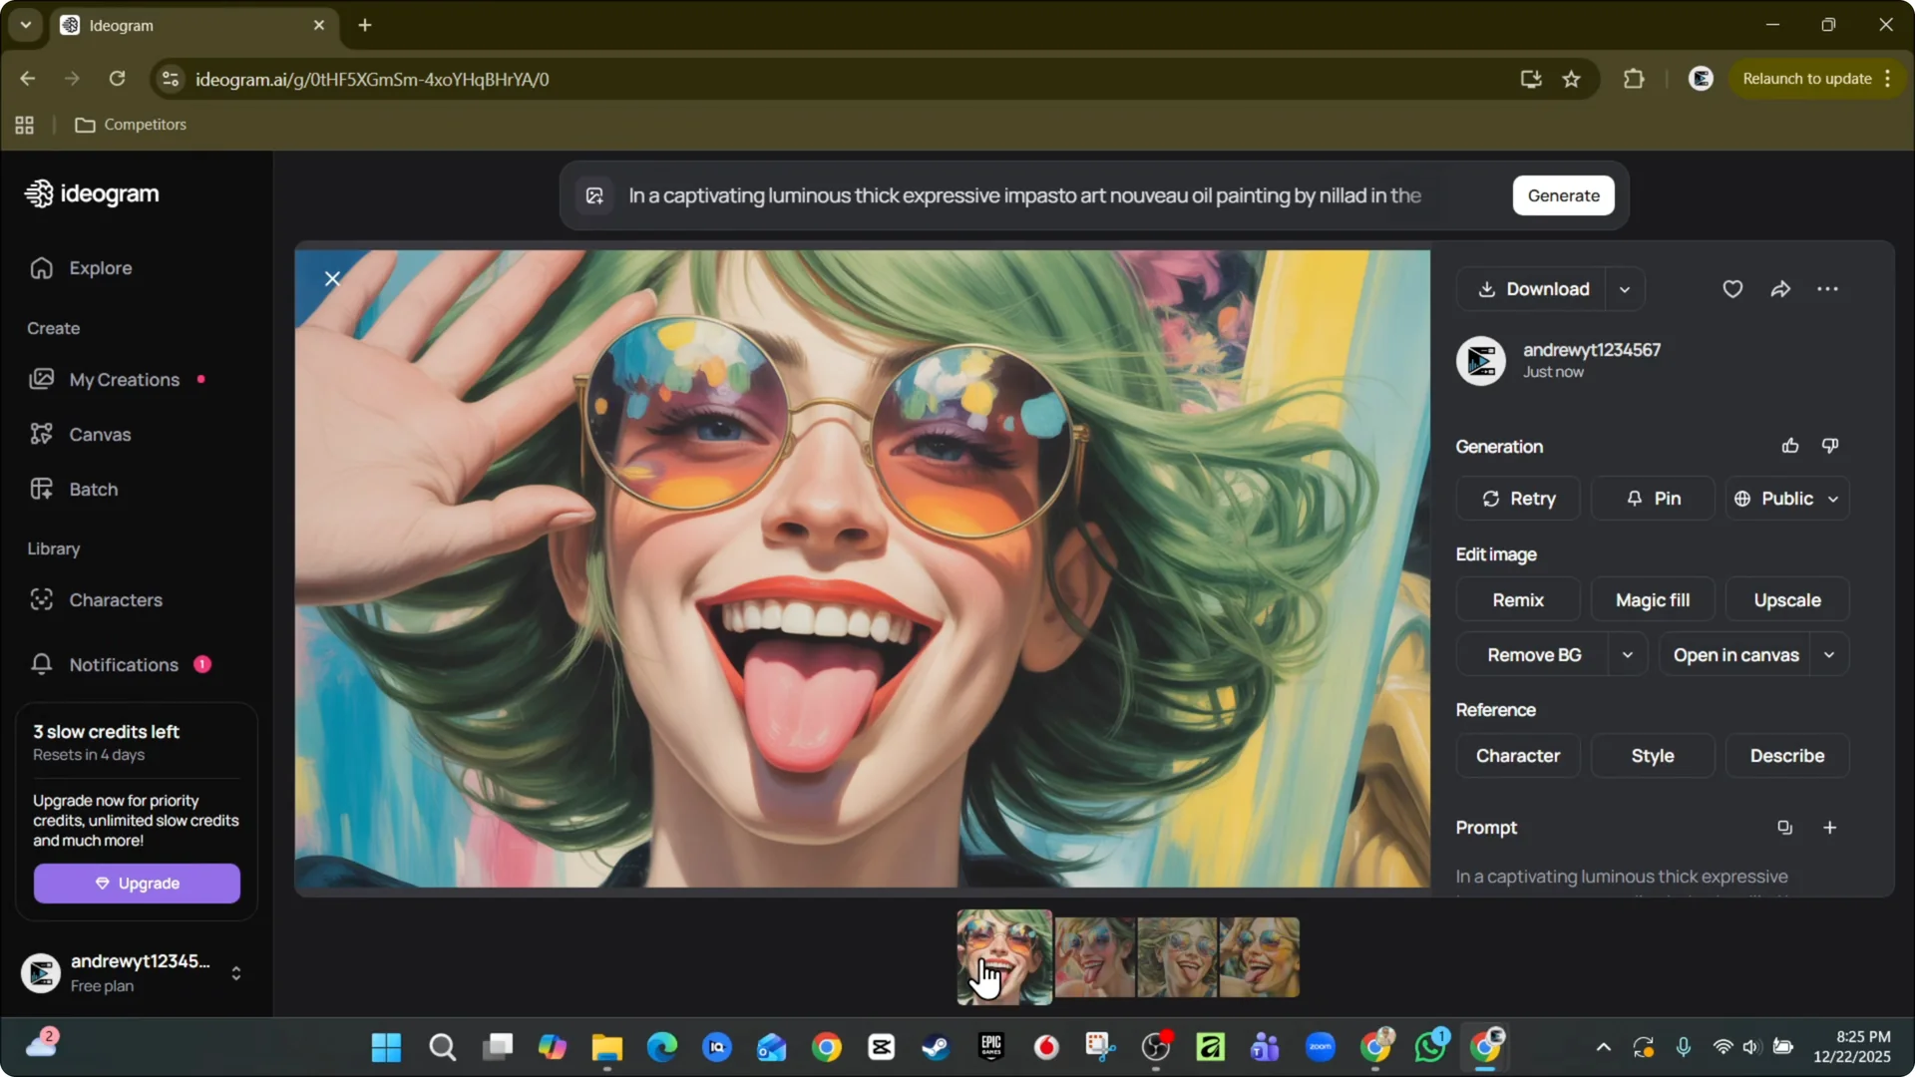Click the share icon above the image
This screenshot has height=1077, width=1915.
(x=1781, y=289)
